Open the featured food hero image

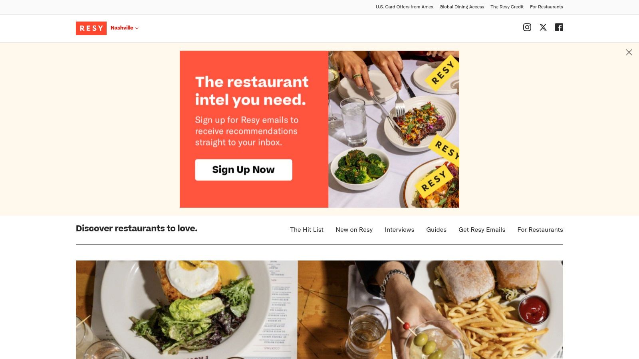[x=319, y=310]
